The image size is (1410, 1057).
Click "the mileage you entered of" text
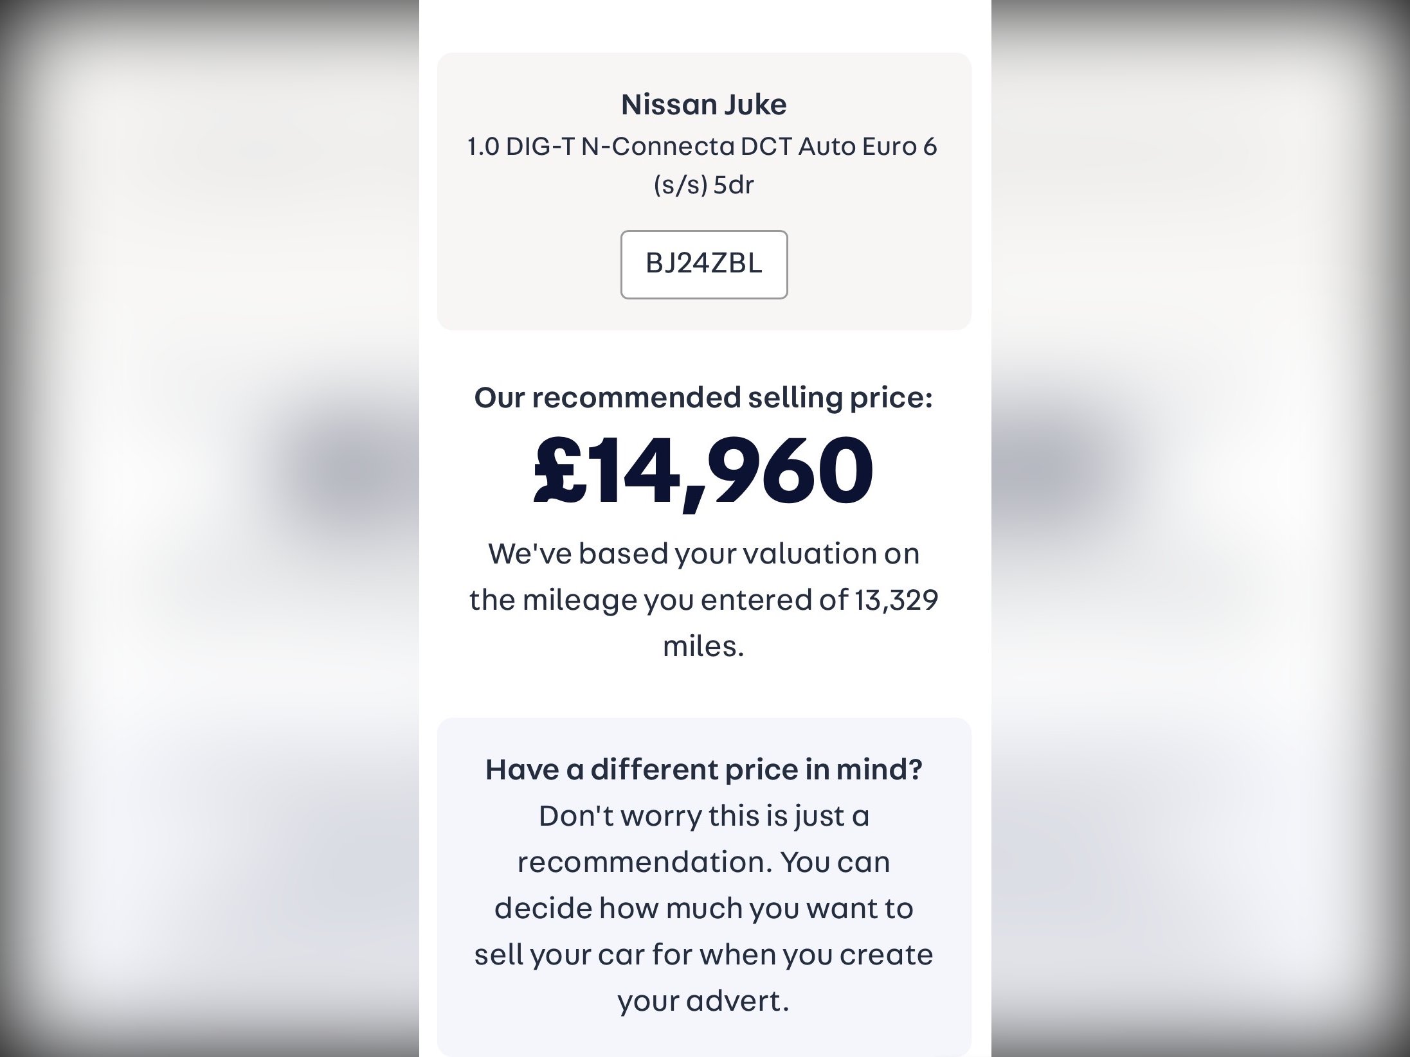[x=658, y=600]
